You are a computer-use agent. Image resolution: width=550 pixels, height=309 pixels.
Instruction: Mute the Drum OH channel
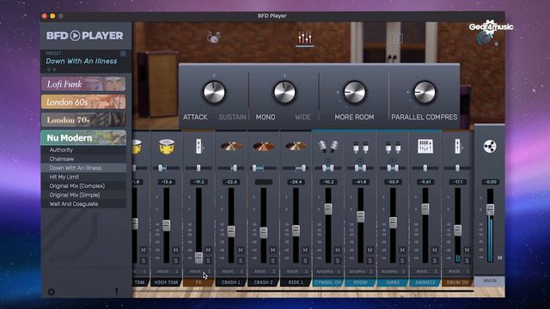[467, 250]
